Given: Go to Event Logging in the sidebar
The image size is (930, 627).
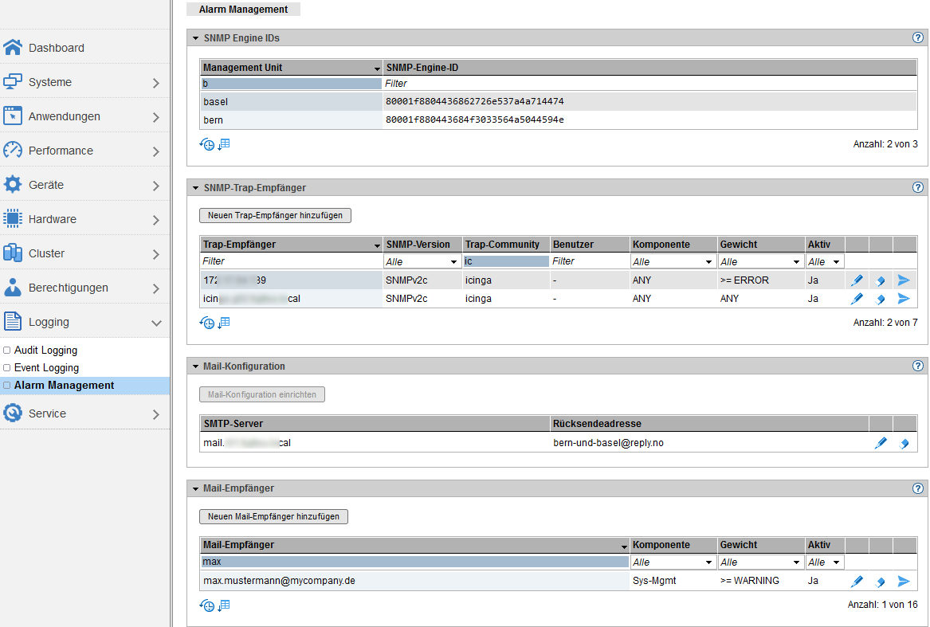Looking at the screenshot, I should [x=46, y=368].
